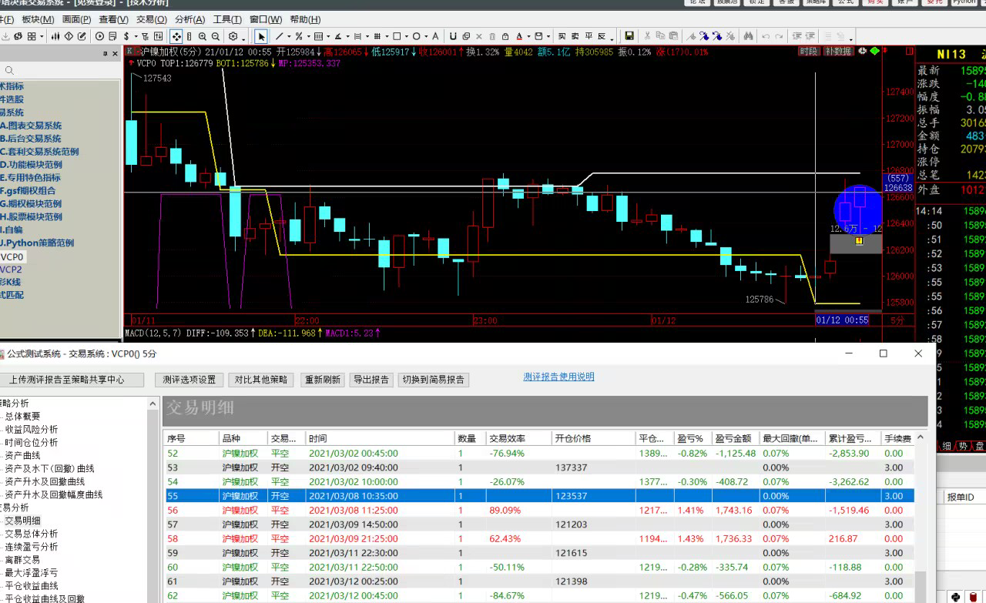The width and height of the screenshot is (986, 603).
Task: Select the arrow pointer tool in toolbar
Action: tap(261, 36)
